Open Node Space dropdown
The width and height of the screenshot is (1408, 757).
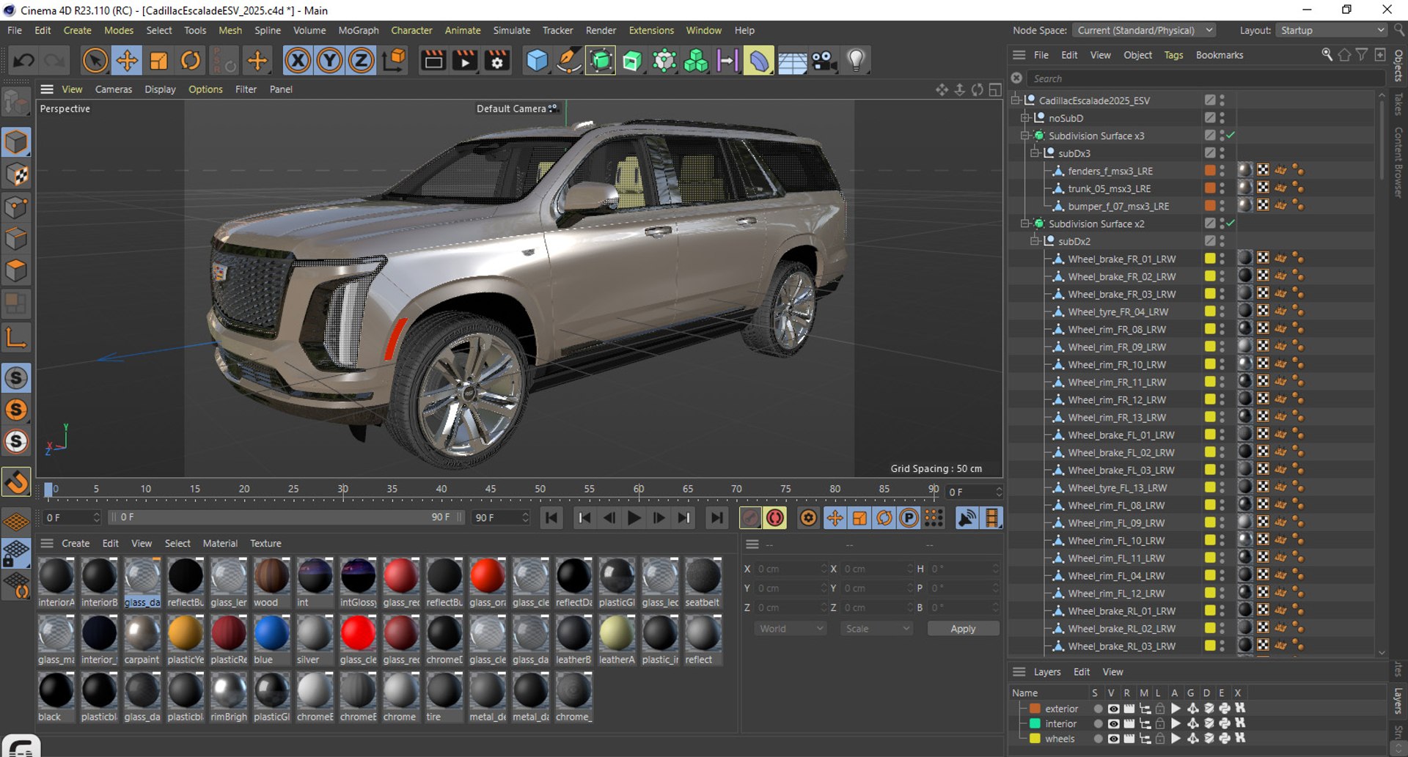(1143, 30)
